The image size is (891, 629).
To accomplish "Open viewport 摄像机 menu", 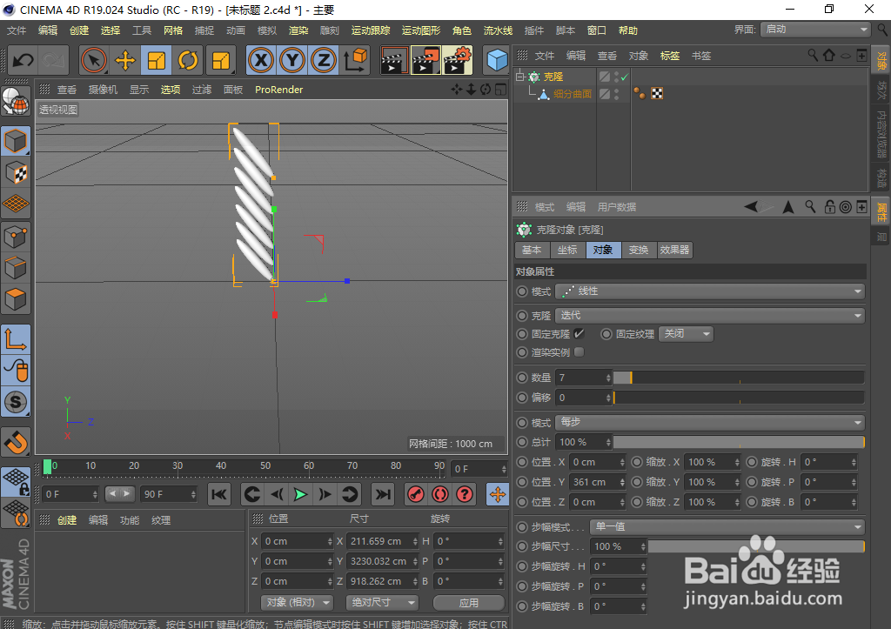I will coord(103,90).
